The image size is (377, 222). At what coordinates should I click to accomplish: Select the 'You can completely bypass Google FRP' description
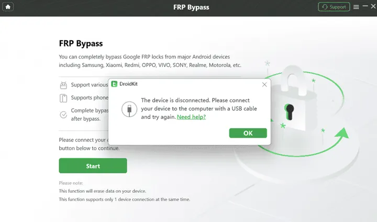point(150,61)
